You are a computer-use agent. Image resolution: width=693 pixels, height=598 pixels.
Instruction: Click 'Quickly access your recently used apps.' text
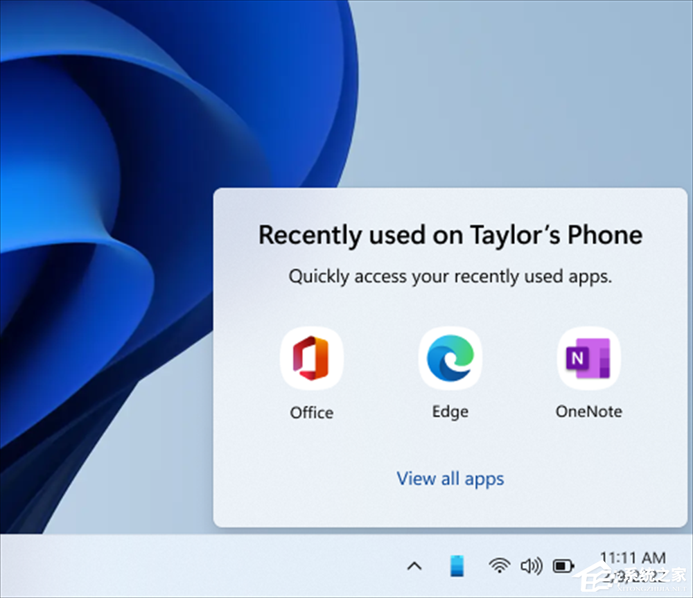coord(450,277)
